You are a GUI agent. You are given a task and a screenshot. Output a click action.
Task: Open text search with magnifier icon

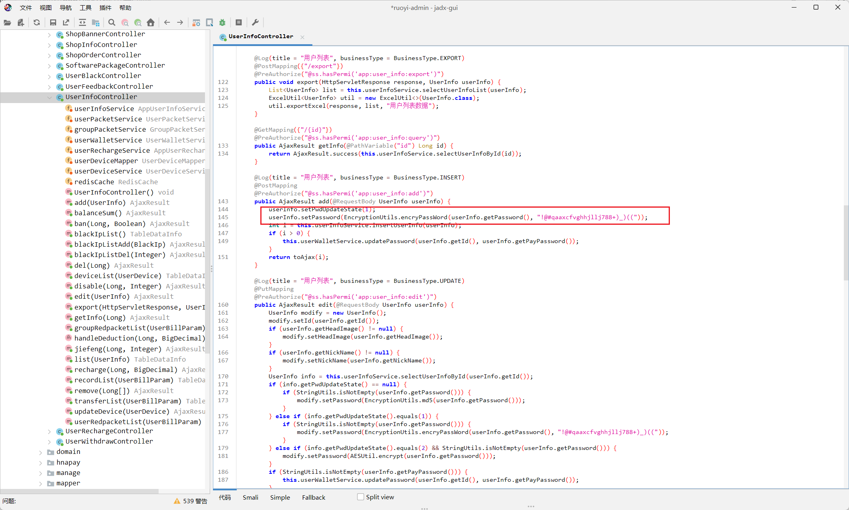click(112, 23)
